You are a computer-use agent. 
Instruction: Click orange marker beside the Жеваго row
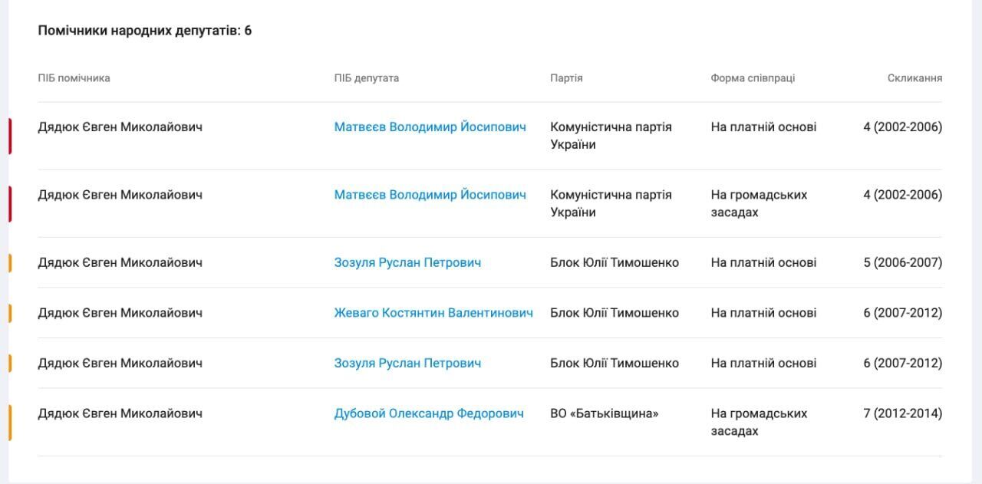point(10,313)
